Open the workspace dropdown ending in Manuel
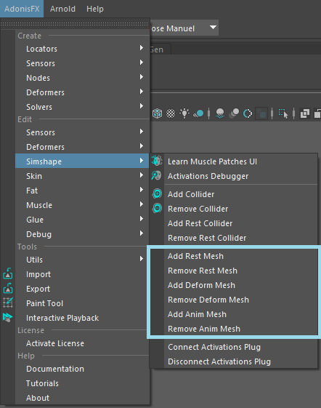This screenshot has height=408, width=321. pyautogui.click(x=184, y=28)
